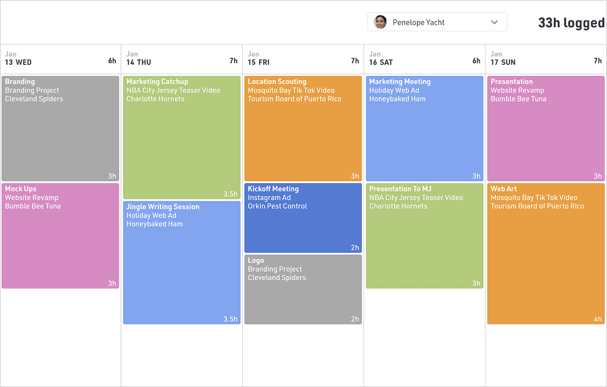Click the 33h logged total

coord(571,23)
